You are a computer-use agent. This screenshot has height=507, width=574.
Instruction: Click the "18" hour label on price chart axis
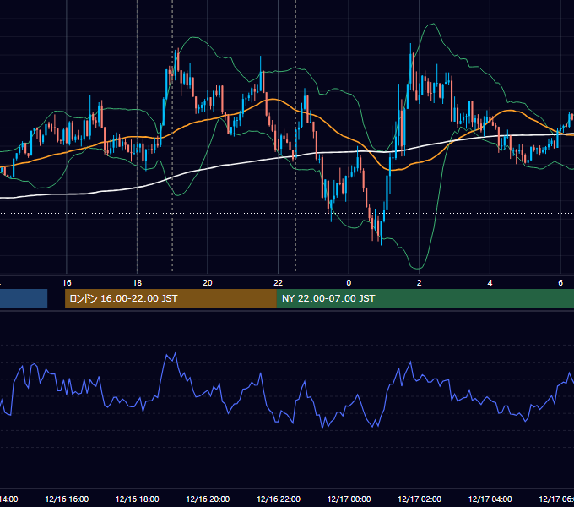137,283
